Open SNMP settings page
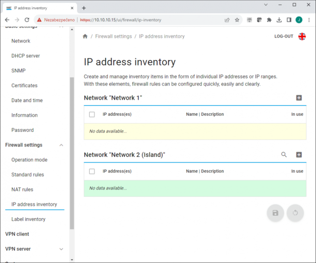 pos(19,71)
